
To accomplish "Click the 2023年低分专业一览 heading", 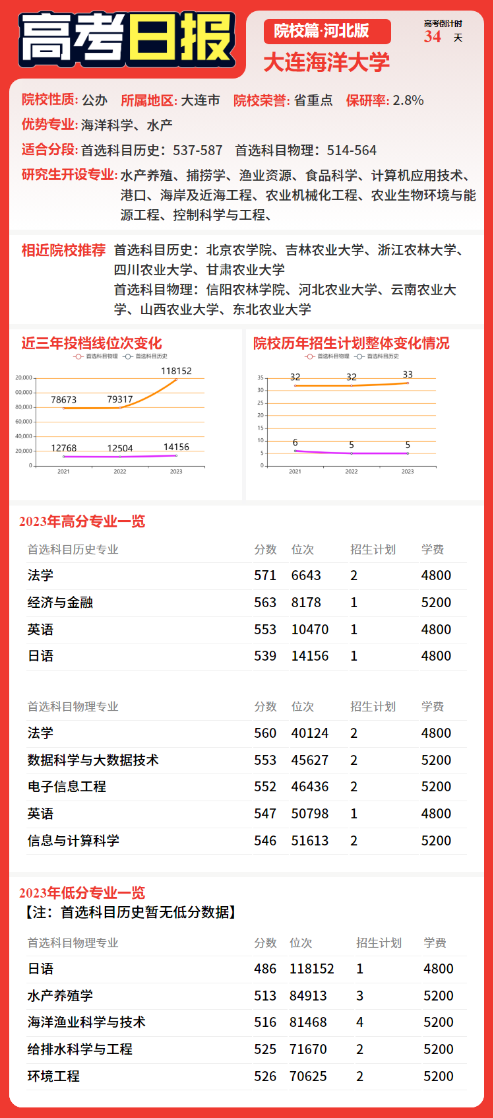I will [82, 893].
